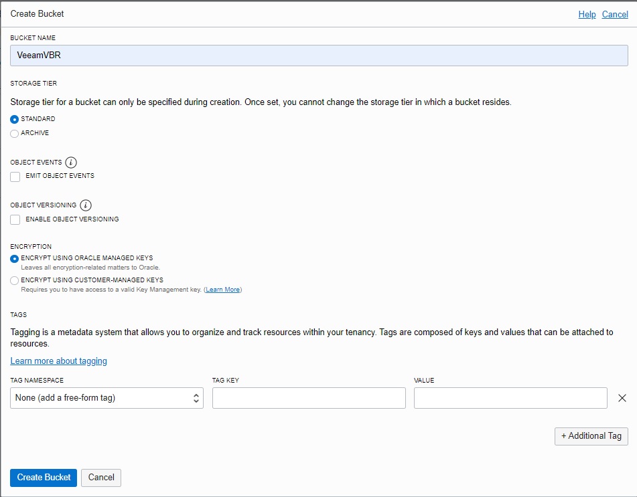Click the Cancel link in the header

615,14
